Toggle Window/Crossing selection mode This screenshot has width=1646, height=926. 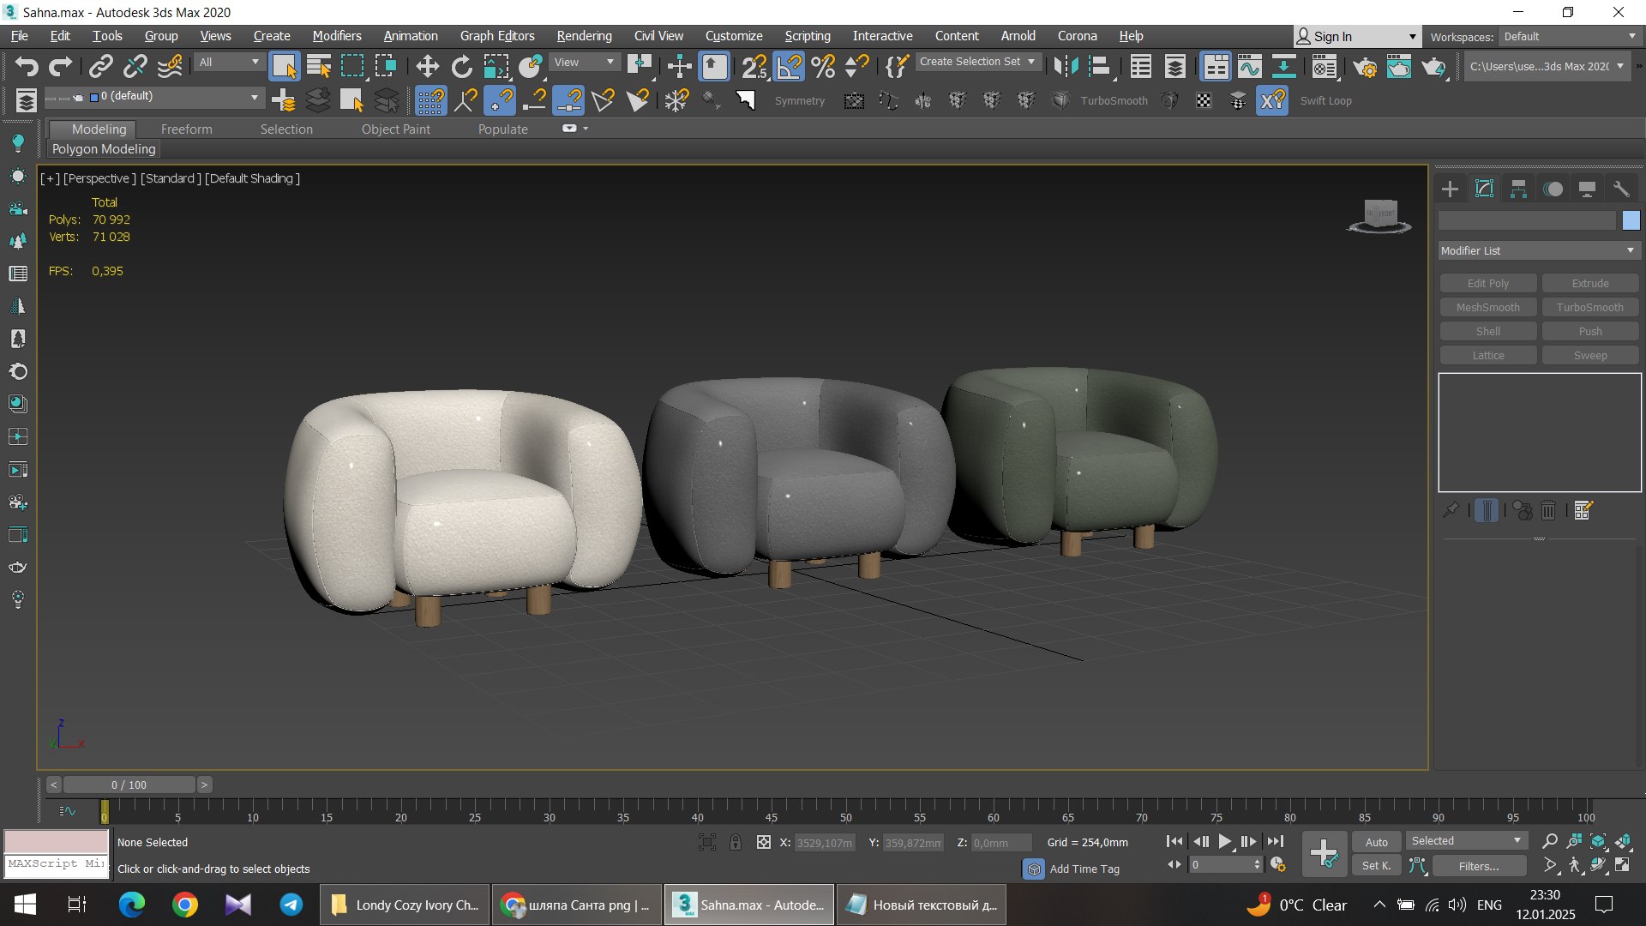[386, 66]
